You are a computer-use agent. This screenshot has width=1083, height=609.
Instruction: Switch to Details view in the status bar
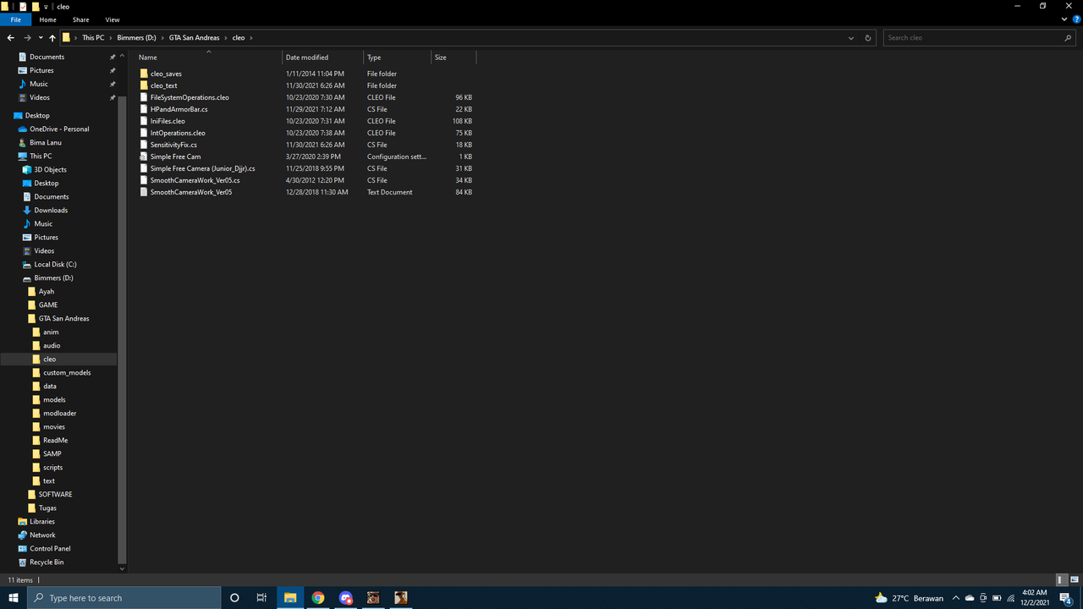click(1061, 579)
